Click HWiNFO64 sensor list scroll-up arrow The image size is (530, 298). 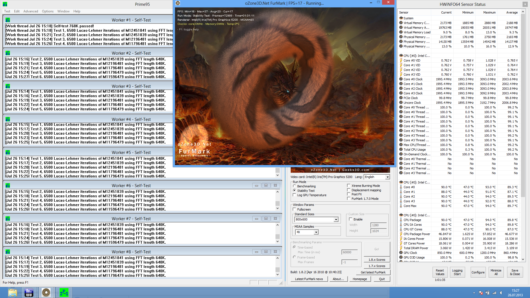[x=523, y=12]
